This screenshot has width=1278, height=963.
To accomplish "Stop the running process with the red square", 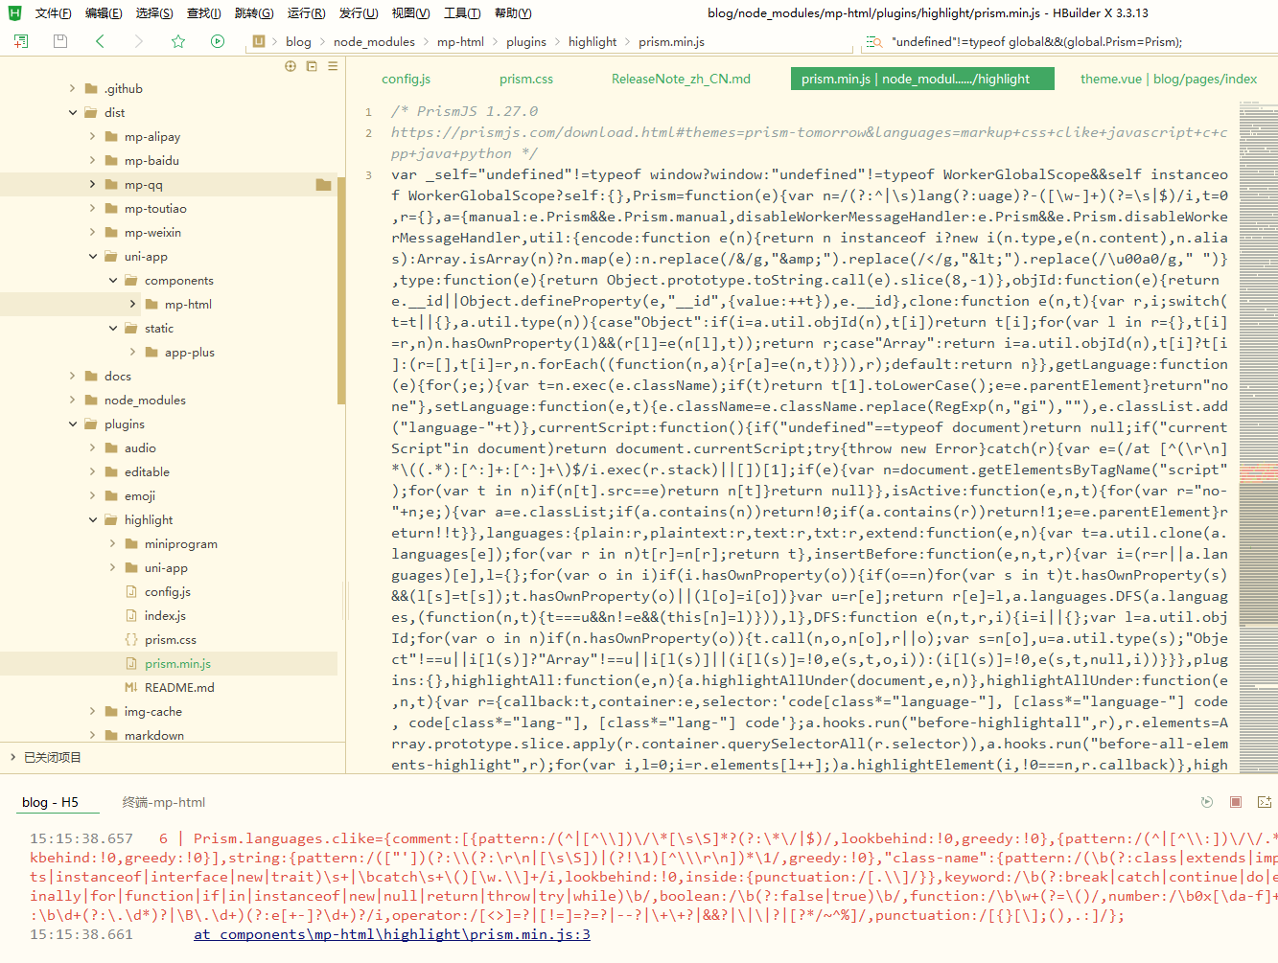I will pos(1236,802).
